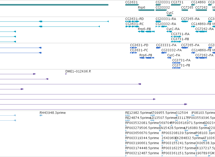Select the RP003162257.5prime EST label
The height and width of the screenshot is (157, 215).
click(178, 148)
